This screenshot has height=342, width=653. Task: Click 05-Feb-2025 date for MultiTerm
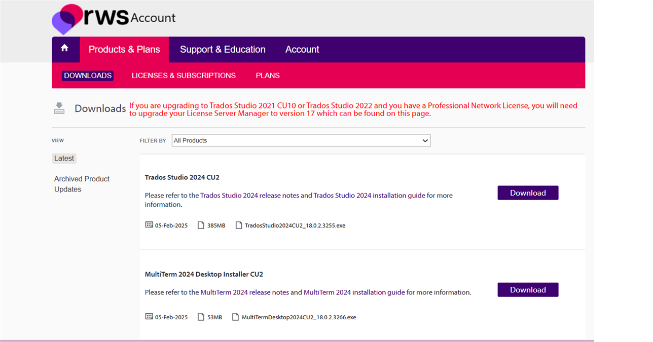click(x=171, y=317)
